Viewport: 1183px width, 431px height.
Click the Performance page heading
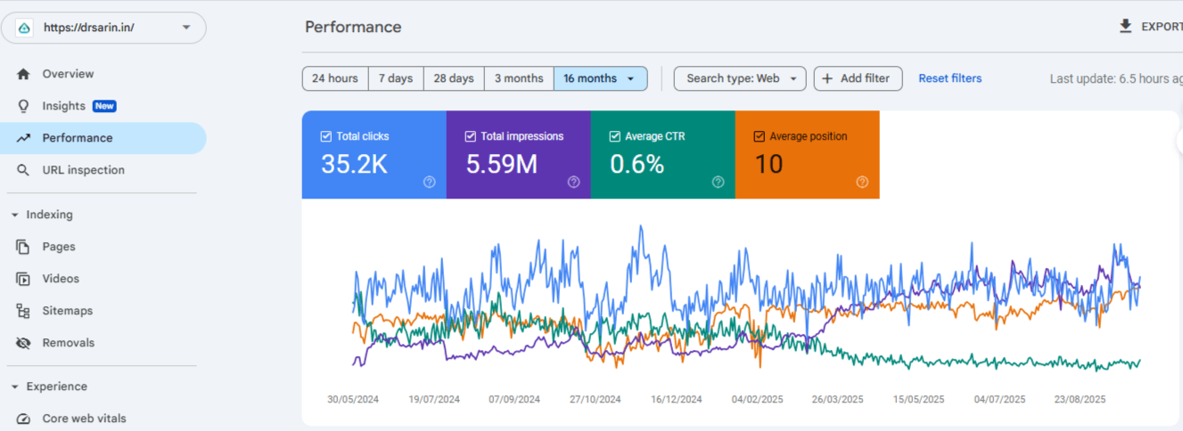(x=353, y=27)
